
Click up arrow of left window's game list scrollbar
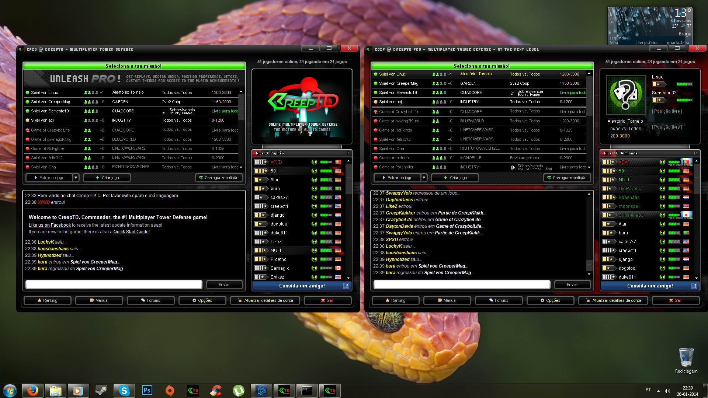241,92
